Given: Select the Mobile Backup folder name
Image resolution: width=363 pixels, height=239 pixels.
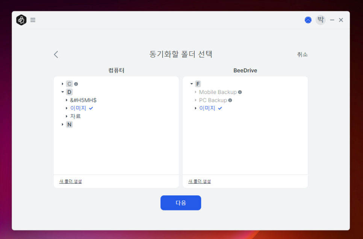Looking at the screenshot, I should 218,92.
